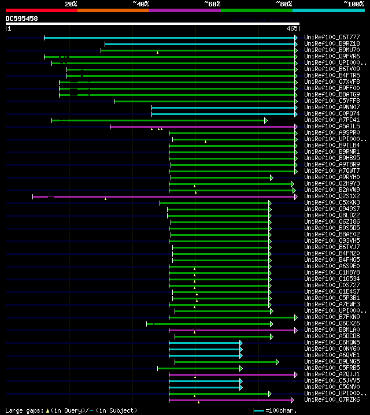Screen dimensions: 370x415
Task: Select the UniRef100_B4FTR5 label
Action: click(332, 75)
